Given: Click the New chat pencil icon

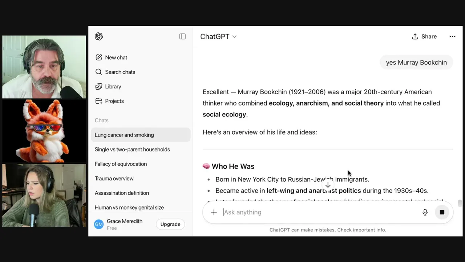Looking at the screenshot, I should point(98,57).
